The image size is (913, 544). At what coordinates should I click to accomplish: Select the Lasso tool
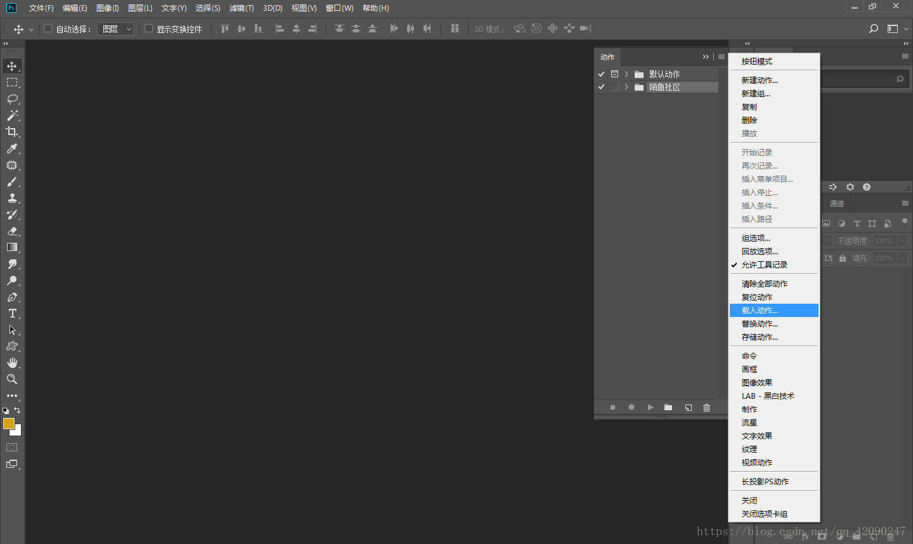(x=12, y=99)
